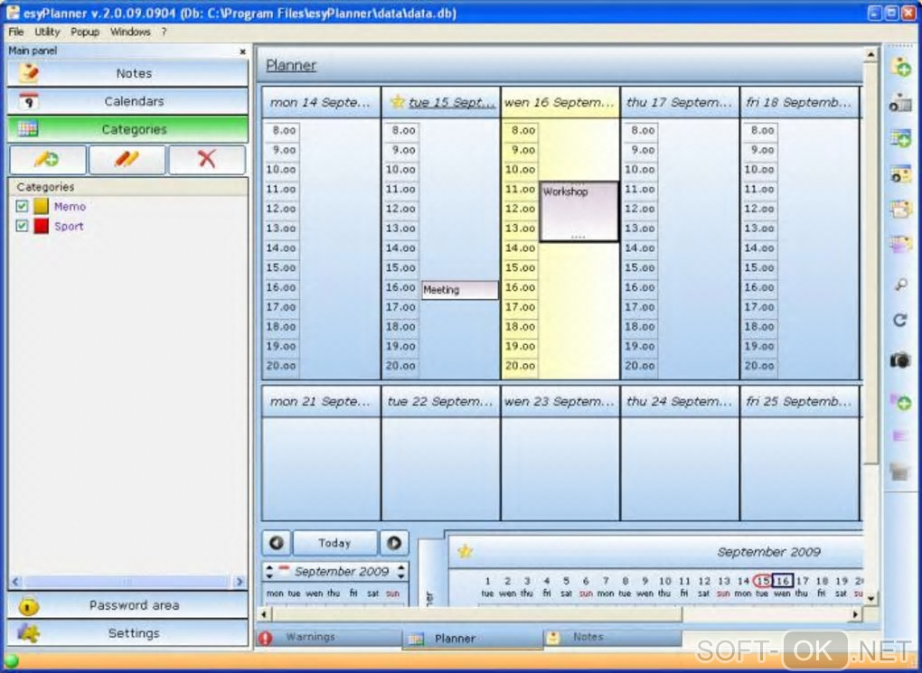
Task: Expand the Calendars section
Action: pyautogui.click(x=127, y=101)
